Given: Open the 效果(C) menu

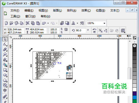Looking at the screenshot, I should coord(86,11).
